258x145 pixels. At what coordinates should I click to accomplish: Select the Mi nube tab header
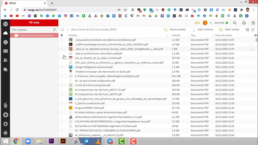click(x=34, y=22)
